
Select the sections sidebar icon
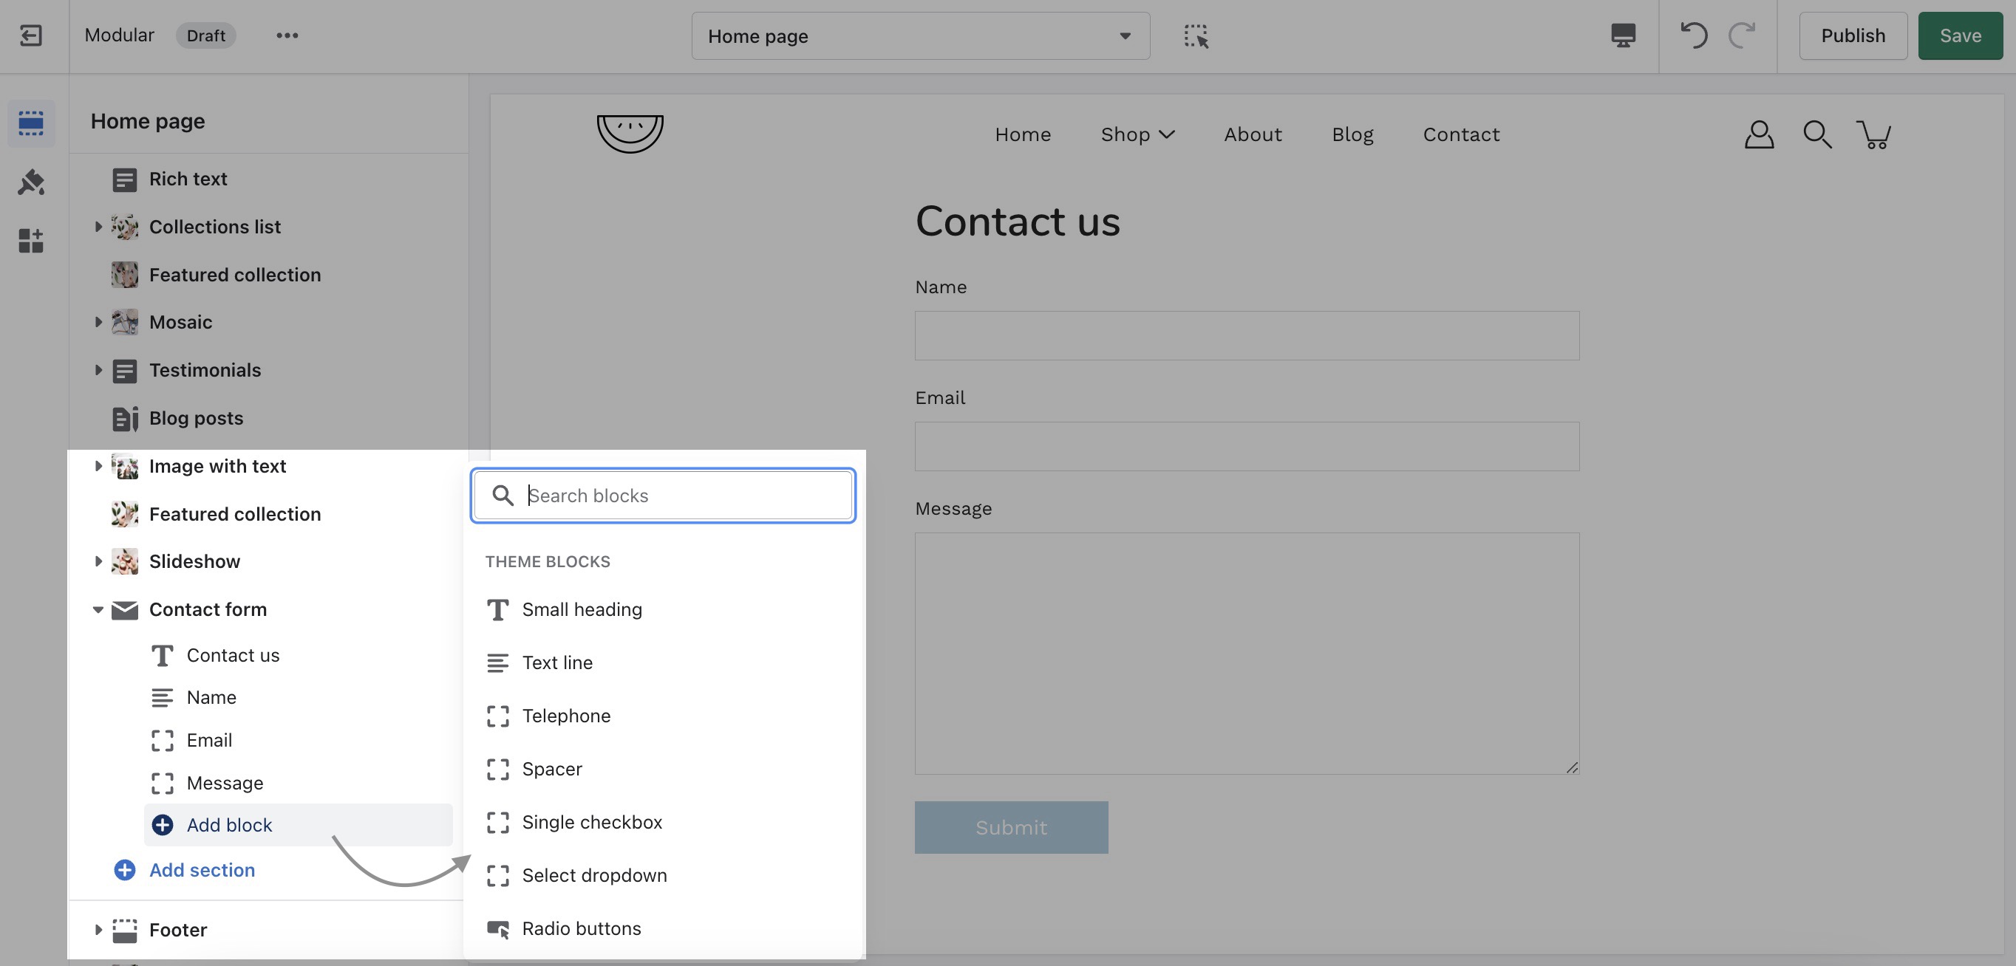(x=30, y=123)
